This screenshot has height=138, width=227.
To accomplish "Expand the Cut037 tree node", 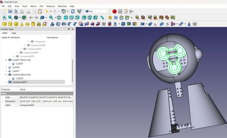I will pos(6,71).
